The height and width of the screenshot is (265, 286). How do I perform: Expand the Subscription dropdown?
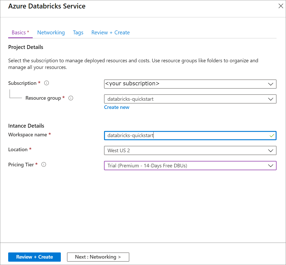(271, 84)
